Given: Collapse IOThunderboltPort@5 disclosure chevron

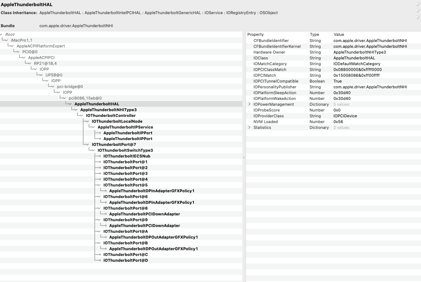Looking at the screenshot, I should click(x=99, y=185).
